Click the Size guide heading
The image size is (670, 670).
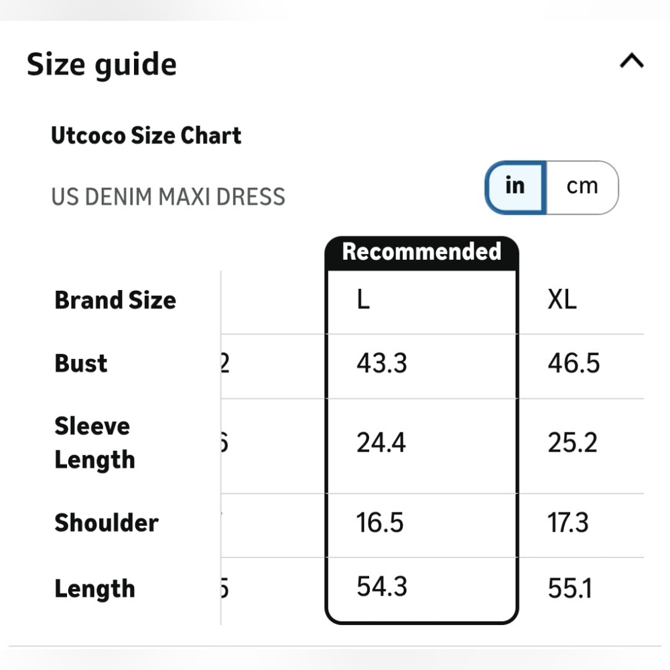click(102, 64)
